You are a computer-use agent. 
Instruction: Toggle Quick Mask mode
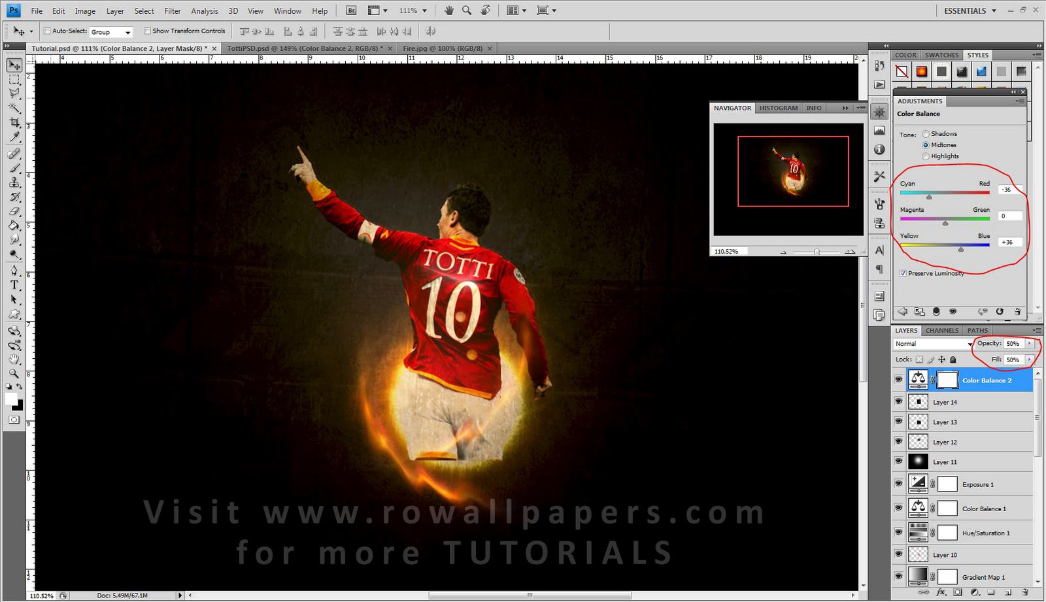coord(14,420)
